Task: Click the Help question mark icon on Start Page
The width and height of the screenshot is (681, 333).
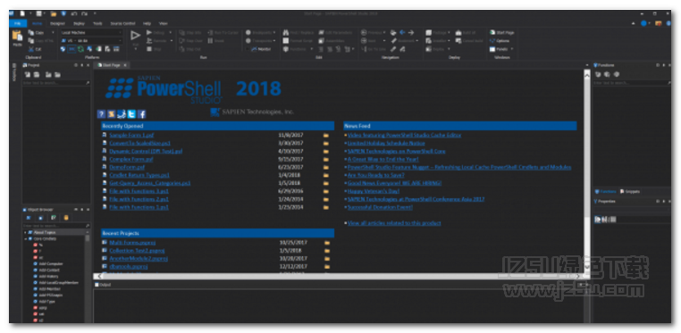Action: pos(101,114)
